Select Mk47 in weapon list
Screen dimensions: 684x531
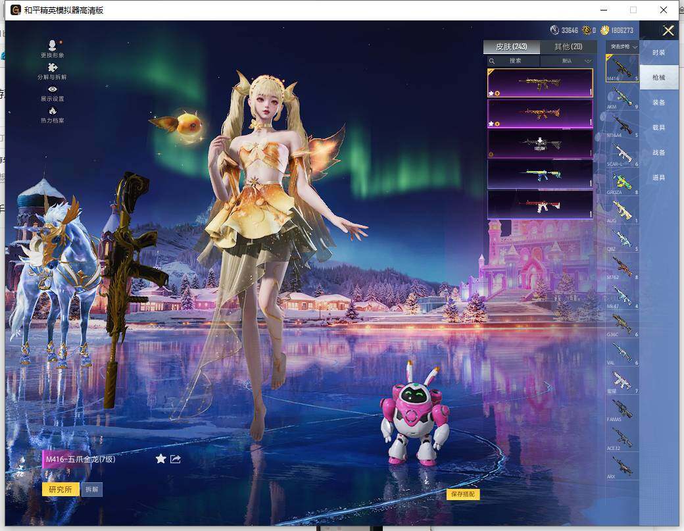622,295
